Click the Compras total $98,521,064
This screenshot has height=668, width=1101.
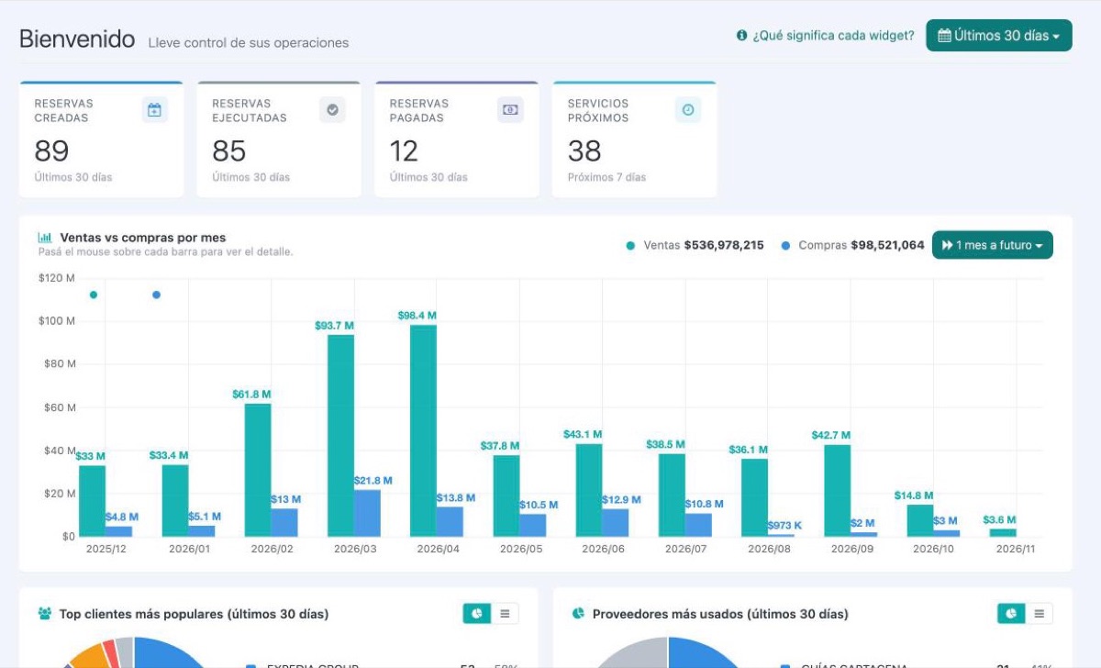(888, 245)
